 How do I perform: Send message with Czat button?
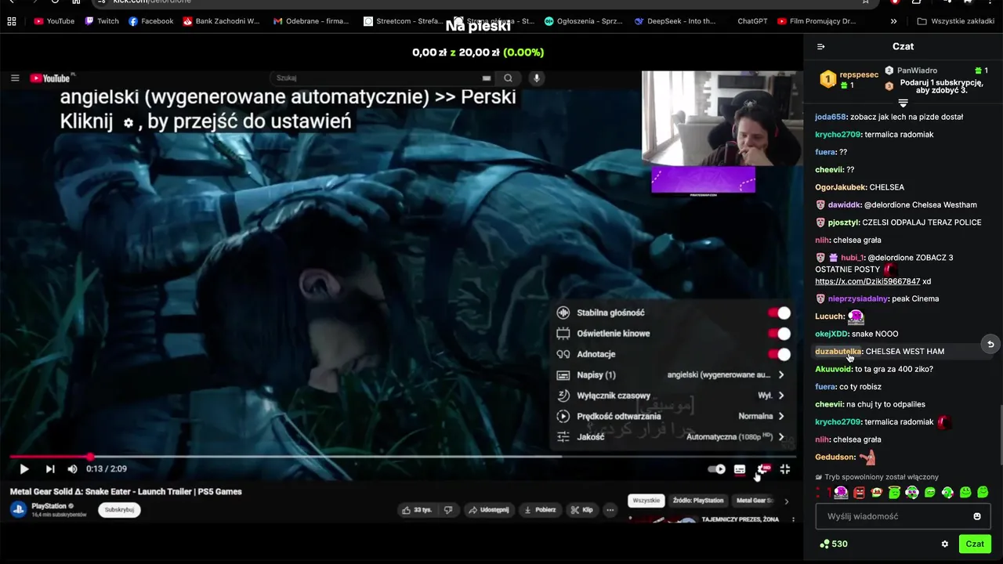pos(975,544)
